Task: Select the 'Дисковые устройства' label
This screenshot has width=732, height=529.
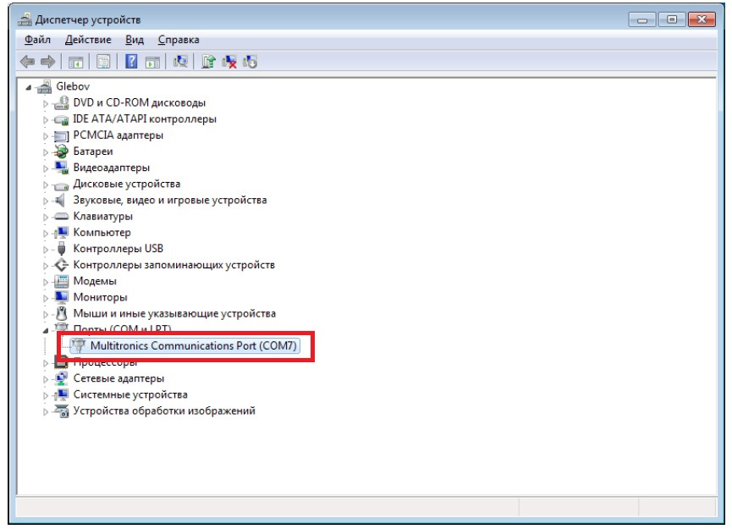Action: [126, 184]
